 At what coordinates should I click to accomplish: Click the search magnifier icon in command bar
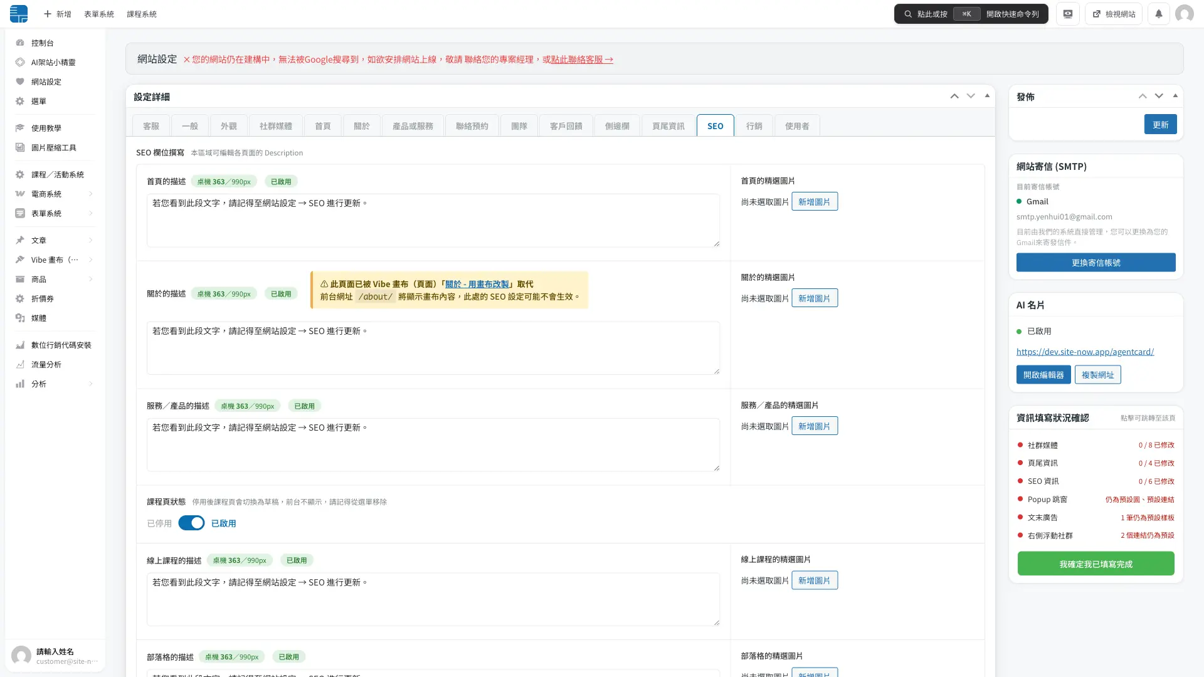[x=907, y=14]
